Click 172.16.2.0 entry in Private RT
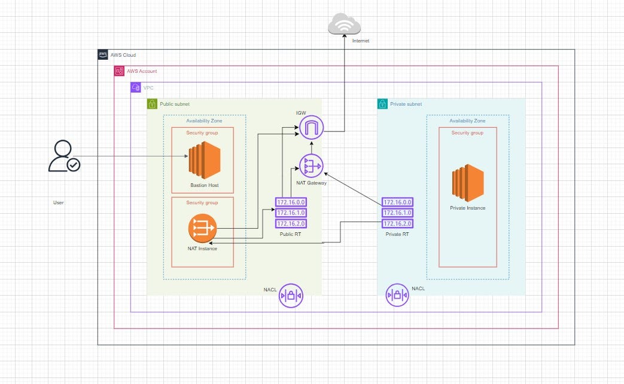This screenshot has height=384, width=624. click(x=397, y=223)
